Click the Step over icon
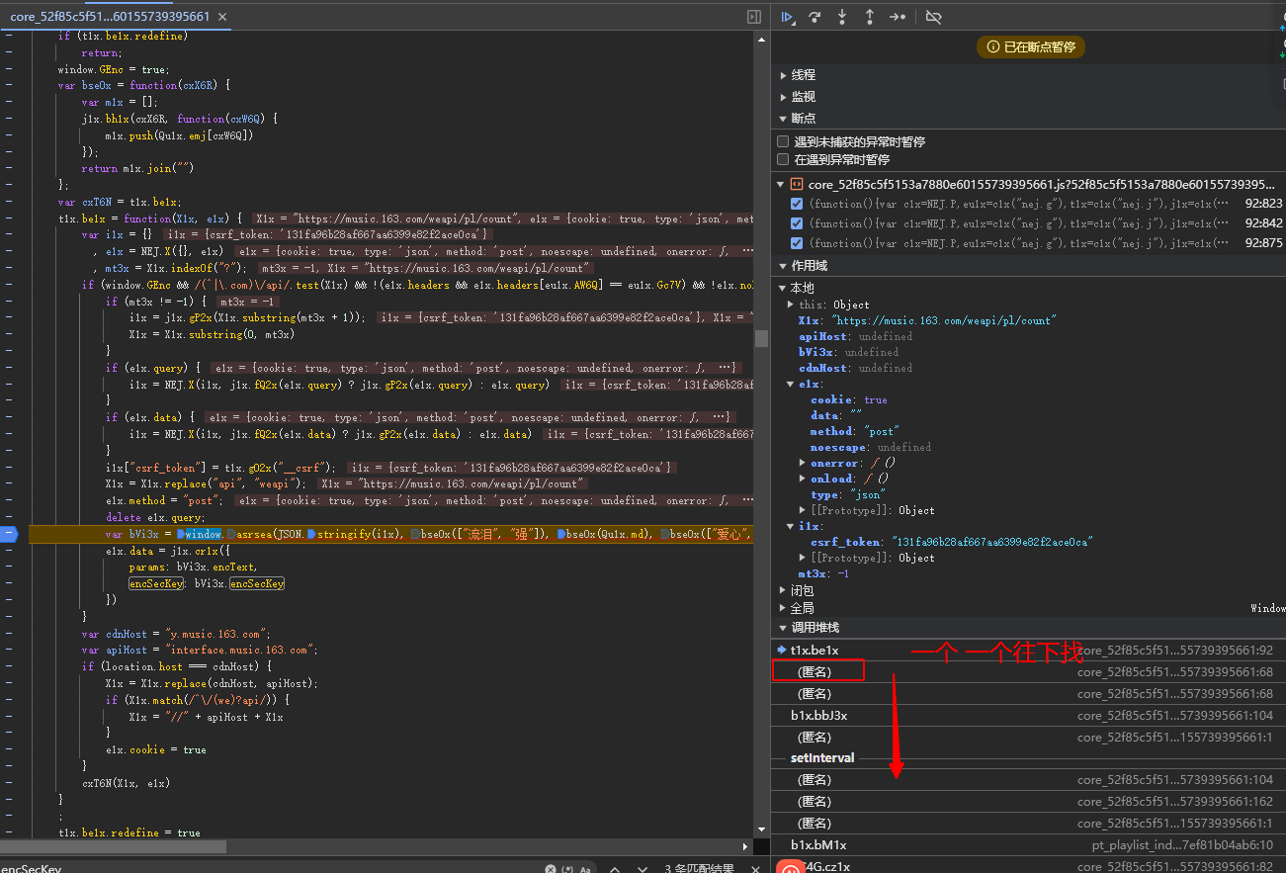Screen dimensions: 1286x873 pyautogui.click(x=814, y=17)
